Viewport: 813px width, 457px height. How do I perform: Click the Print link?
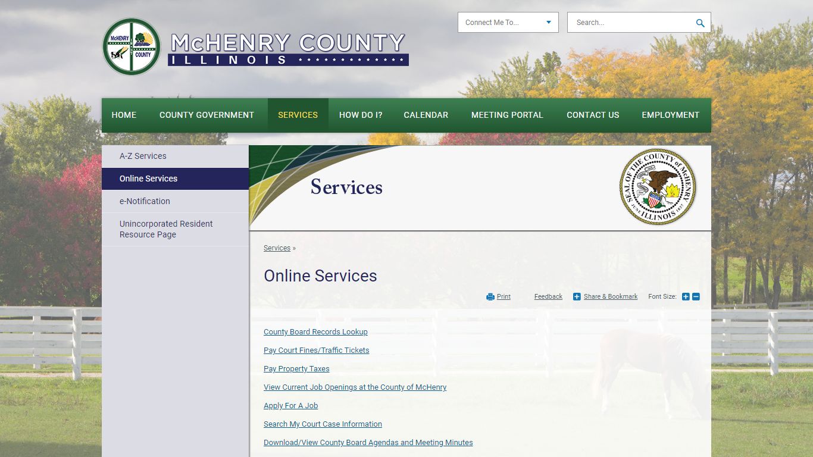coord(504,296)
